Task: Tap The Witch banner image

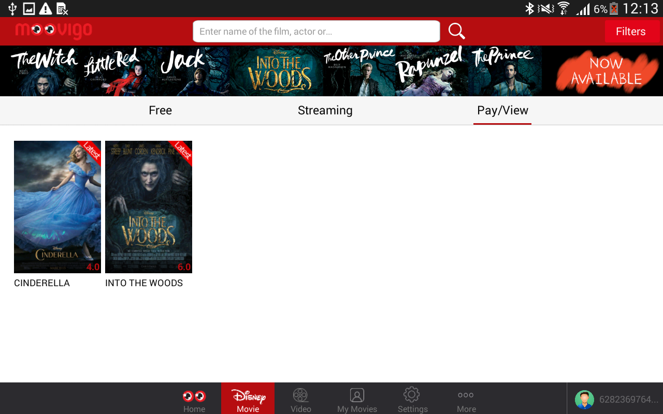Action: (44, 71)
